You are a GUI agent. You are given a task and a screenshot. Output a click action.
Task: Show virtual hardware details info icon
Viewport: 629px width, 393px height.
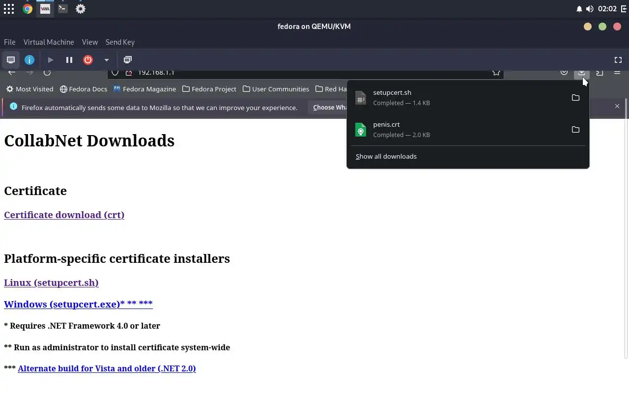pyautogui.click(x=29, y=60)
